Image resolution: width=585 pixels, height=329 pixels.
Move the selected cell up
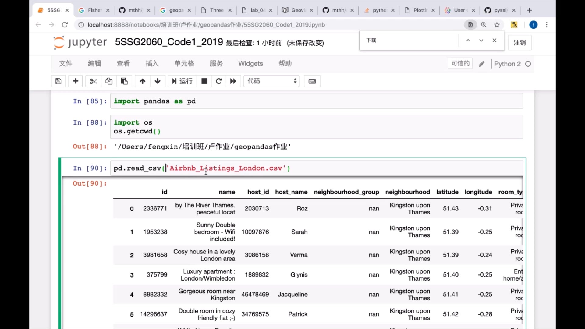(142, 81)
